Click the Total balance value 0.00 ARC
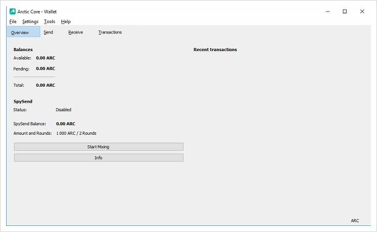Viewport: 377px width, 232px height. click(46, 85)
